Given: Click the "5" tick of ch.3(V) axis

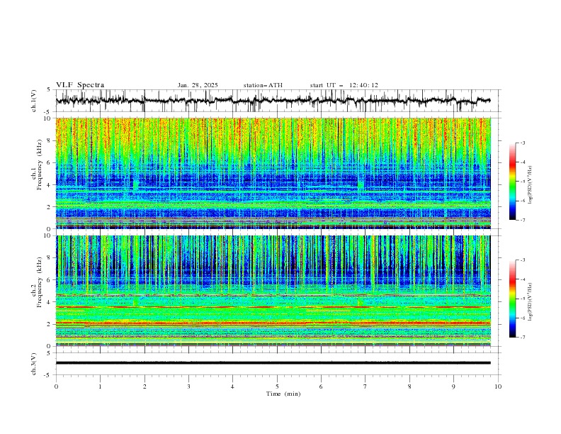Looking at the screenshot, I should (49, 353).
